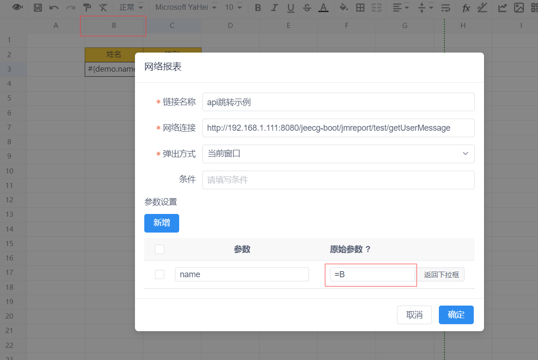Viewport: 538px width, 360px height.
Task: Click the name parameter input
Action: [x=242, y=274]
